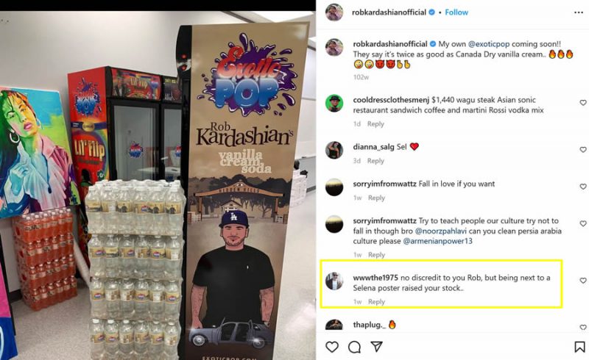
Task: View wwwthe1975's profile avatar
Action: coord(334,281)
